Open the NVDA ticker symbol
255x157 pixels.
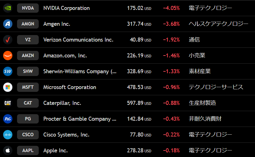pos(28,8)
